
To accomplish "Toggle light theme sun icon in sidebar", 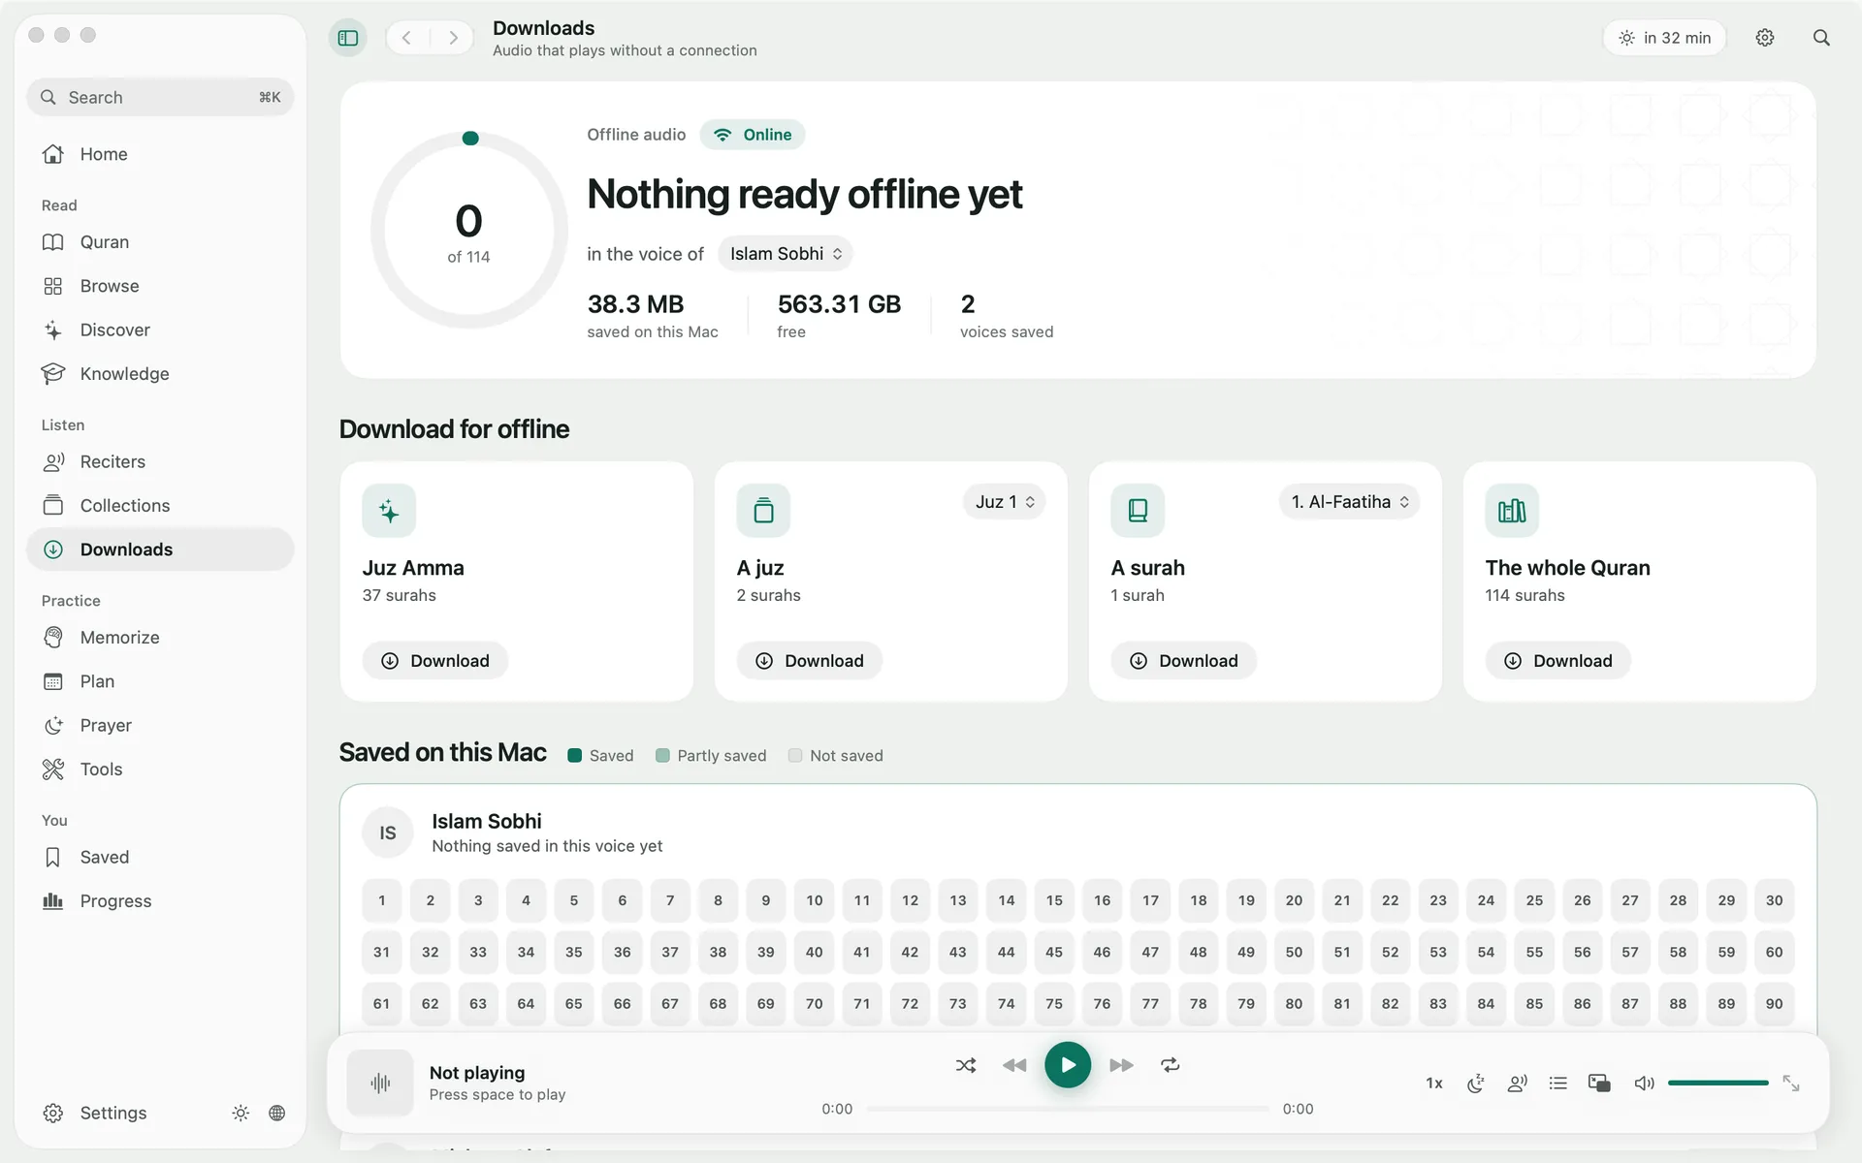I will 241,1113.
